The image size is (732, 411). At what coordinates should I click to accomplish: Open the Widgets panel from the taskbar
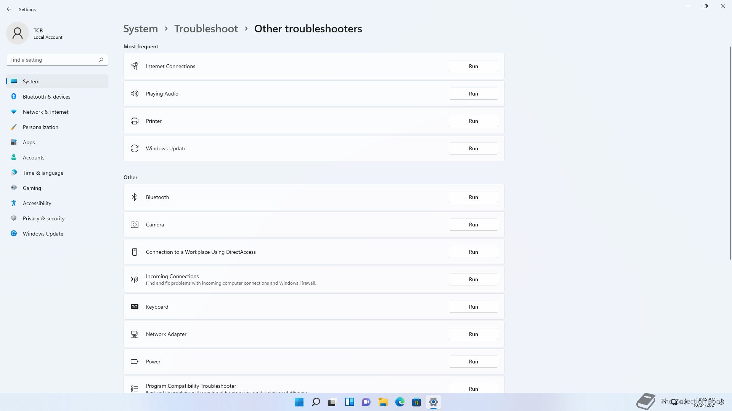click(x=349, y=402)
